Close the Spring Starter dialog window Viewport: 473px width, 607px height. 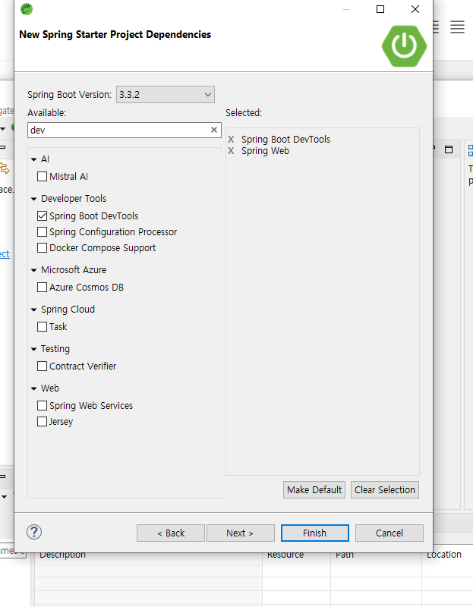(415, 9)
